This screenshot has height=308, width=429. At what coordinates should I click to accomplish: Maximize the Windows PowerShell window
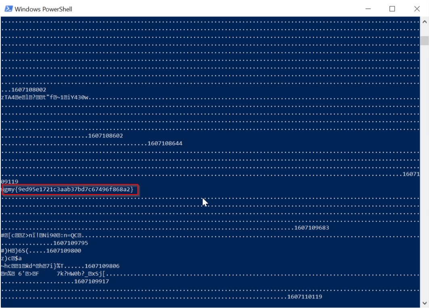pos(392,8)
